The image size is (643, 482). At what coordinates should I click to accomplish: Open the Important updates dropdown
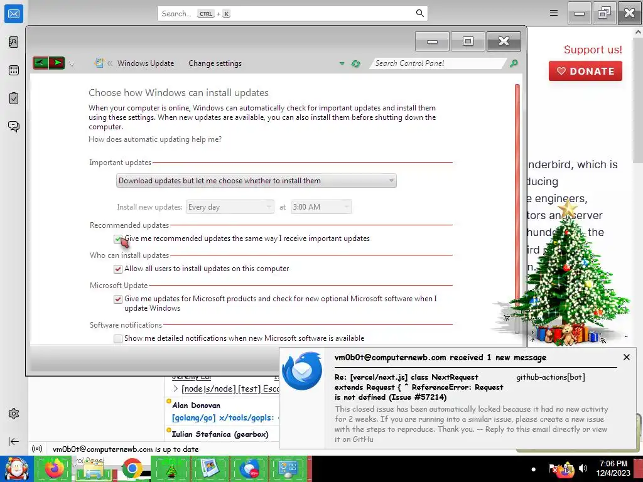tap(256, 181)
